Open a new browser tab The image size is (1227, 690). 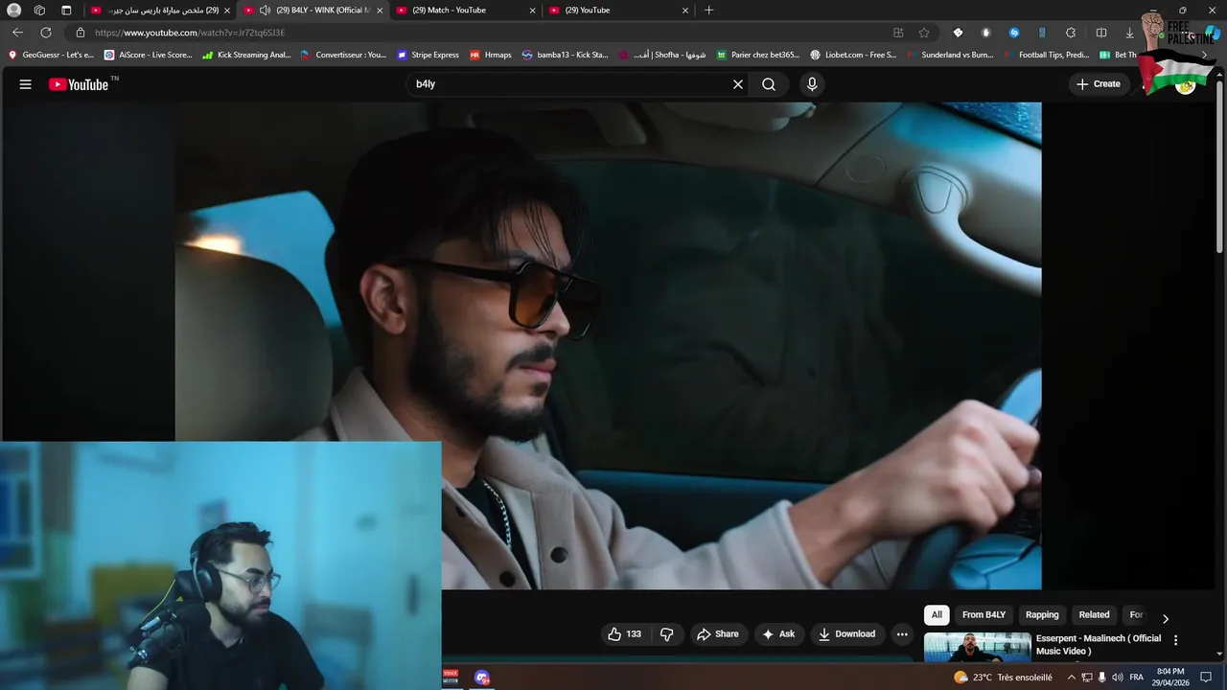point(708,11)
